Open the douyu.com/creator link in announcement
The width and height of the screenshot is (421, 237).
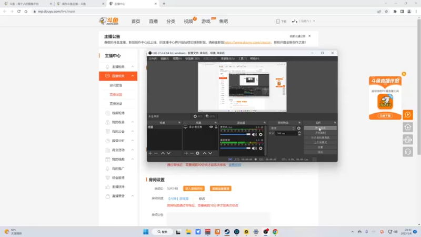(x=247, y=43)
